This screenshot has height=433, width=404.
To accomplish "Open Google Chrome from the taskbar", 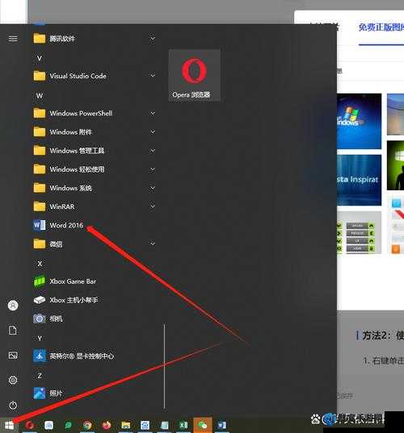I will tap(87, 425).
